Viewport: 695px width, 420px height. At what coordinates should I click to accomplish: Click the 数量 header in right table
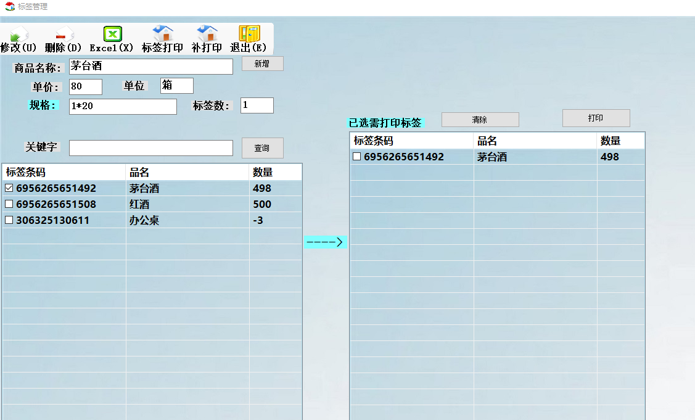(620, 141)
